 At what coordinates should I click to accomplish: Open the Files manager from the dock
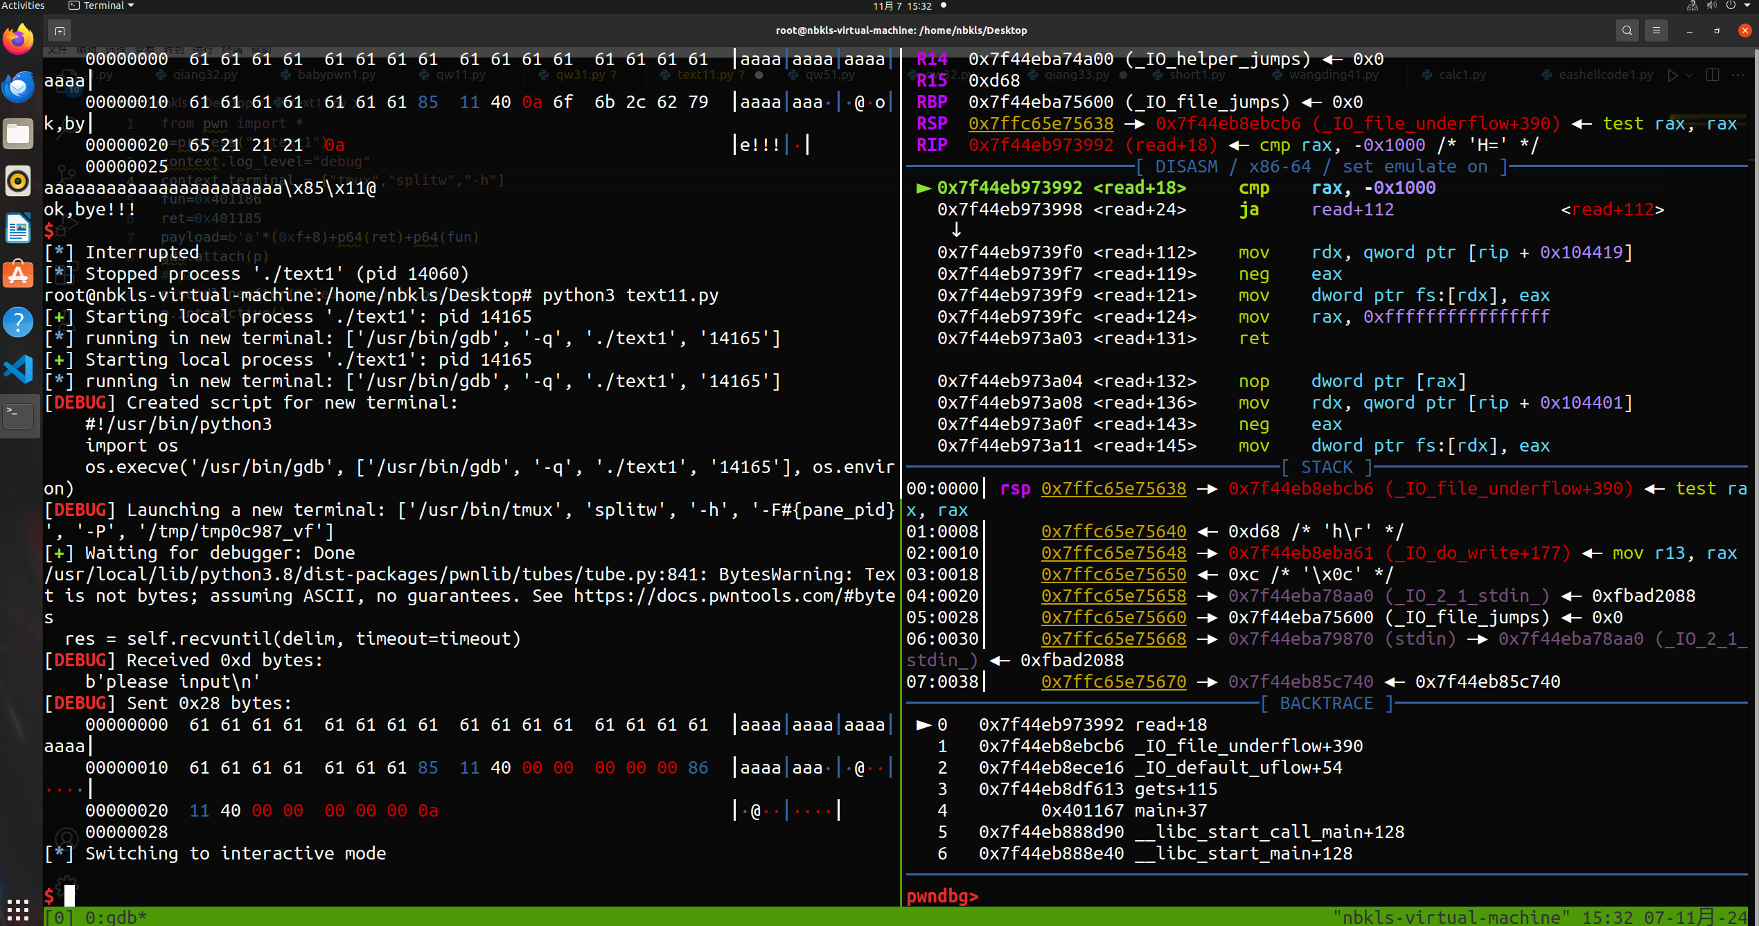tap(18, 134)
